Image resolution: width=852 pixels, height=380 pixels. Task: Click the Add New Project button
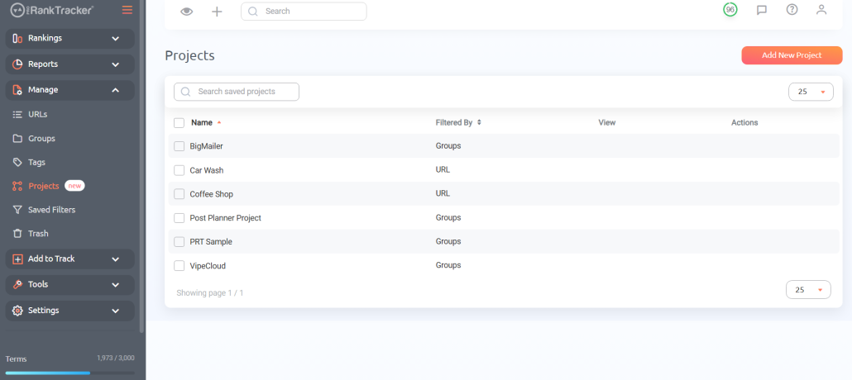point(791,55)
